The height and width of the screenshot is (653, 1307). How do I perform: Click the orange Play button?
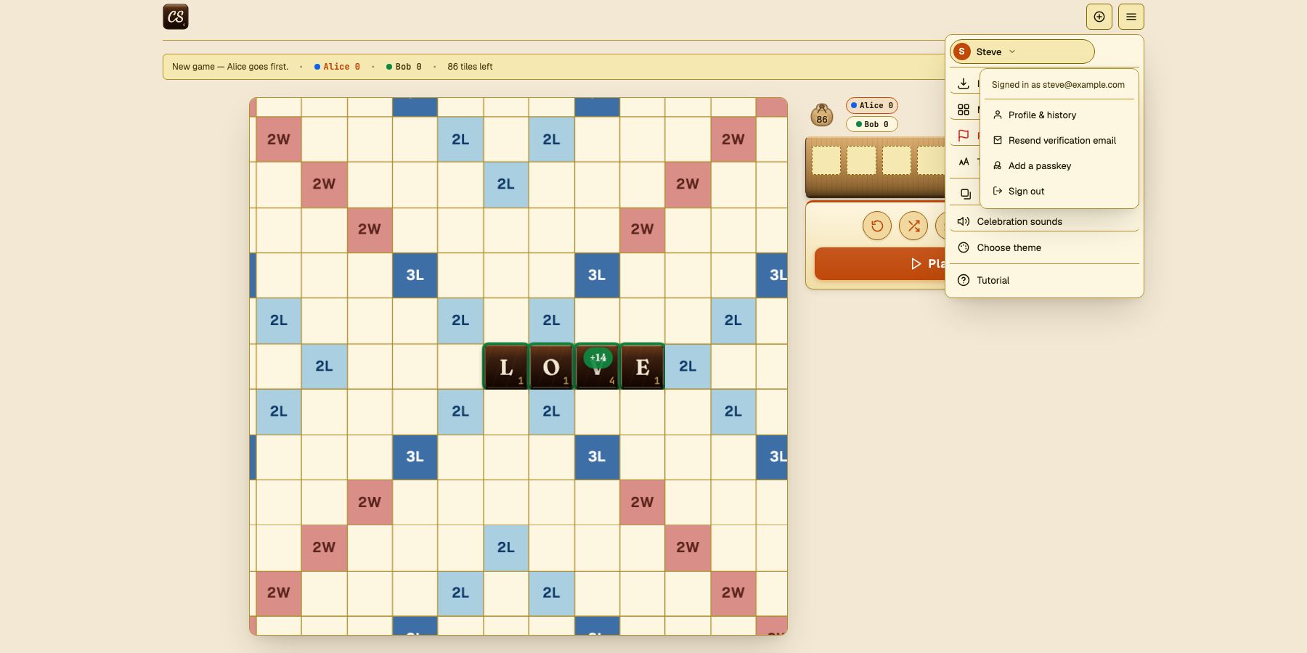point(880,263)
